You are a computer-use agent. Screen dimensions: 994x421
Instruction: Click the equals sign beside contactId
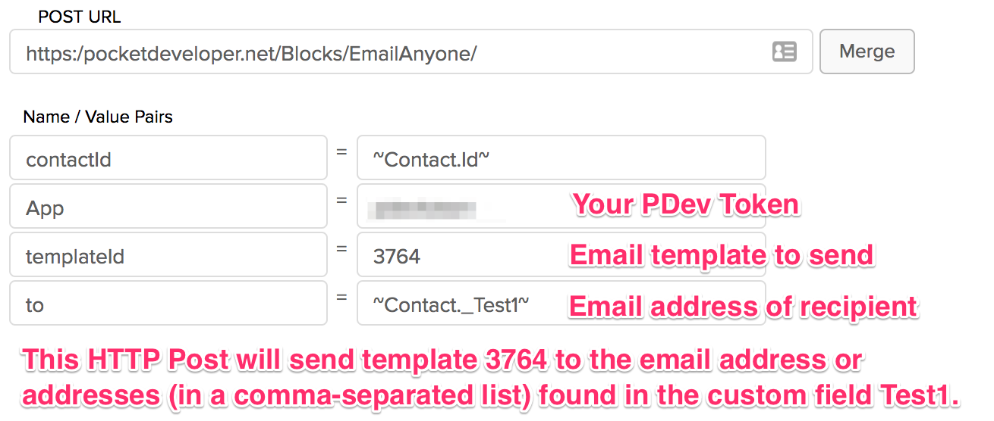click(x=341, y=151)
